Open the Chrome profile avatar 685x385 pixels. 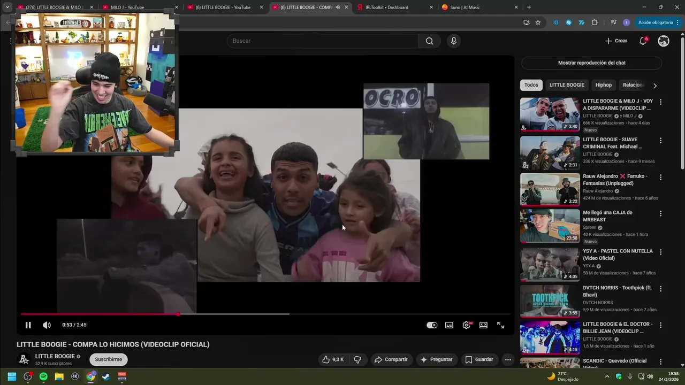click(x=626, y=22)
